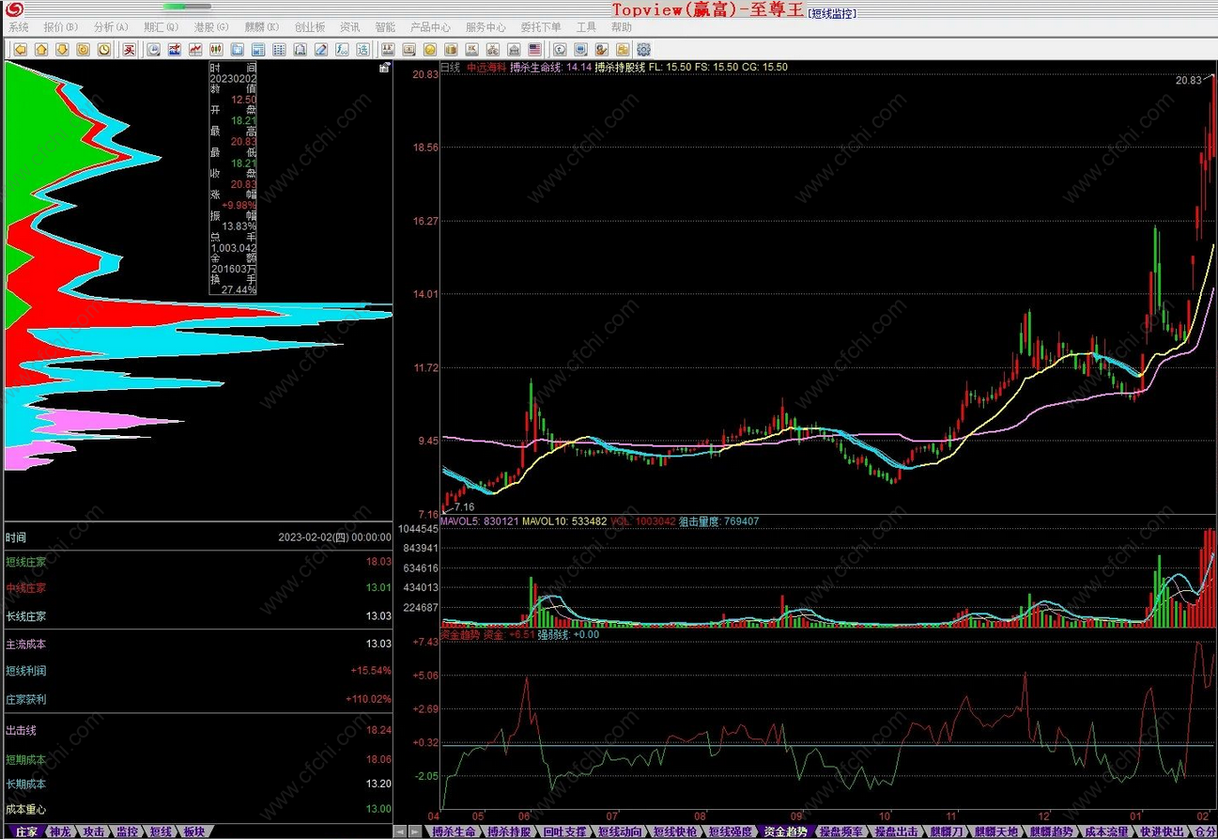The height and width of the screenshot is (839, 1218).
Task: Click the US flag market icon
Action: [534, 49]
